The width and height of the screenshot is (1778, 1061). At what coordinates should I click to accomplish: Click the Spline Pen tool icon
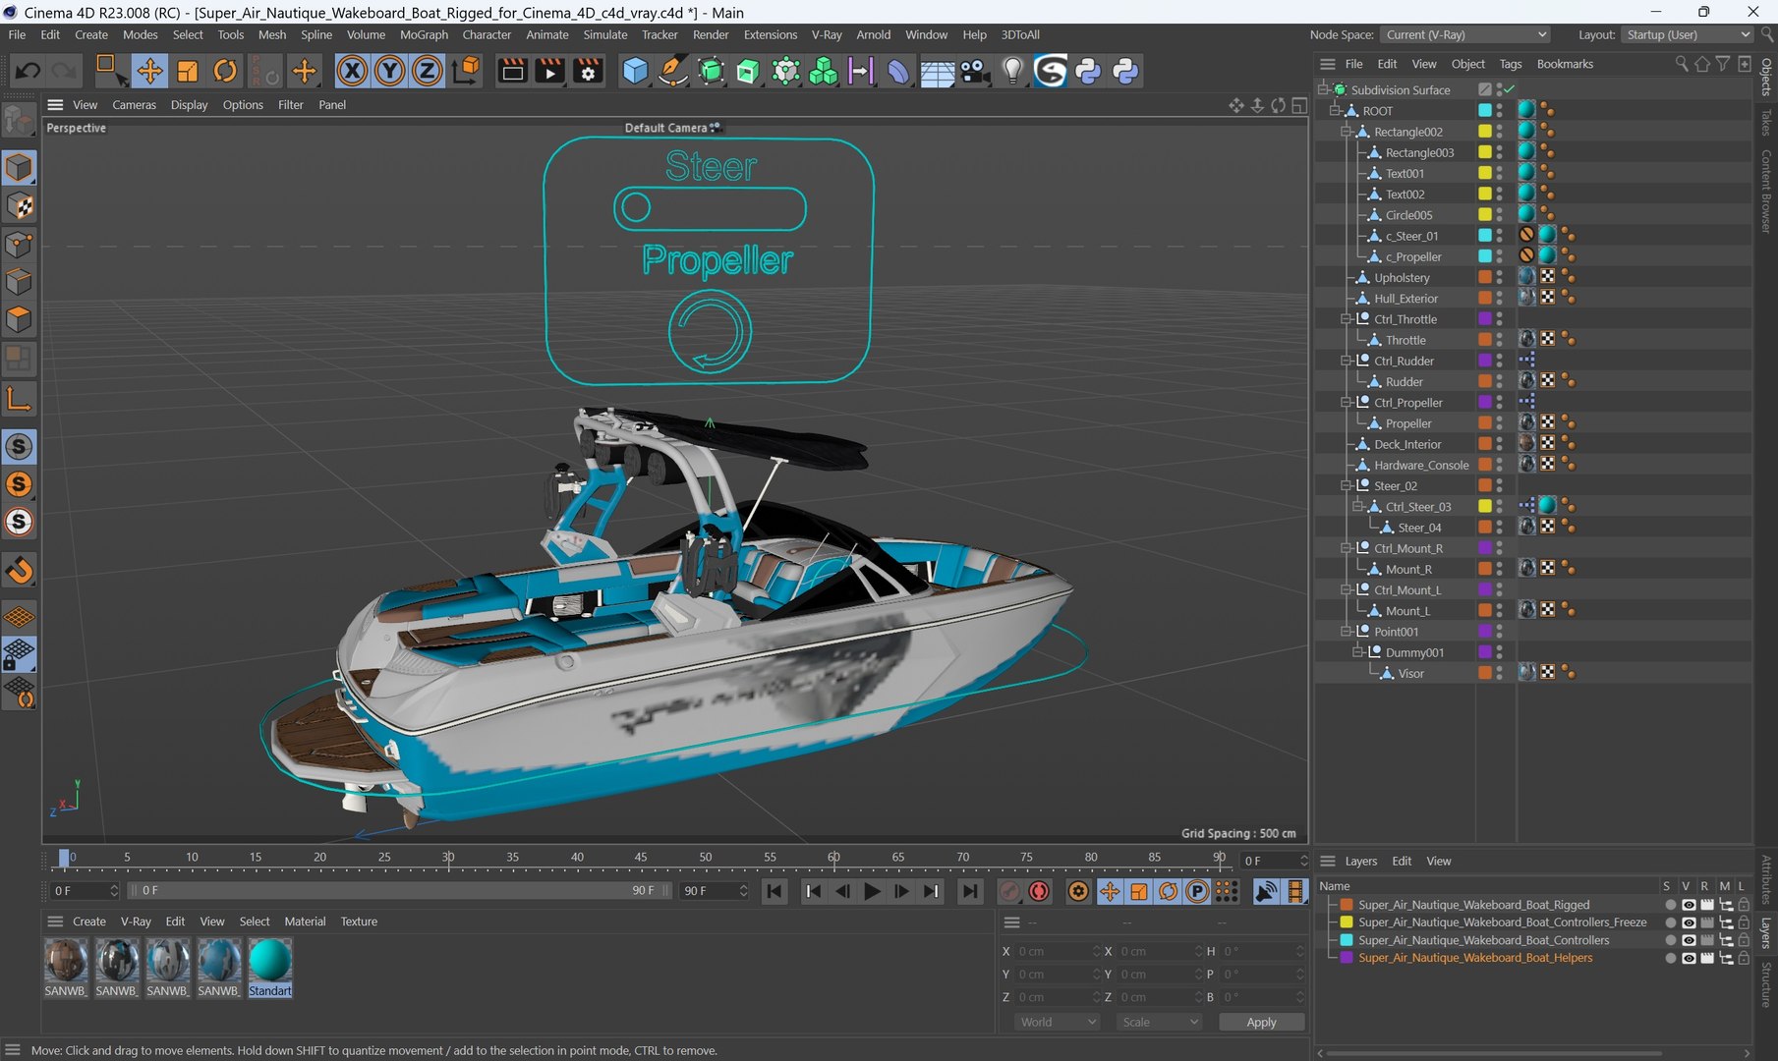click(672, 71)
